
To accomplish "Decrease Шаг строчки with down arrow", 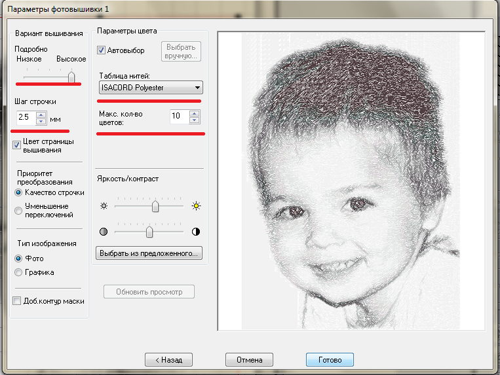I will pos(41,122).
